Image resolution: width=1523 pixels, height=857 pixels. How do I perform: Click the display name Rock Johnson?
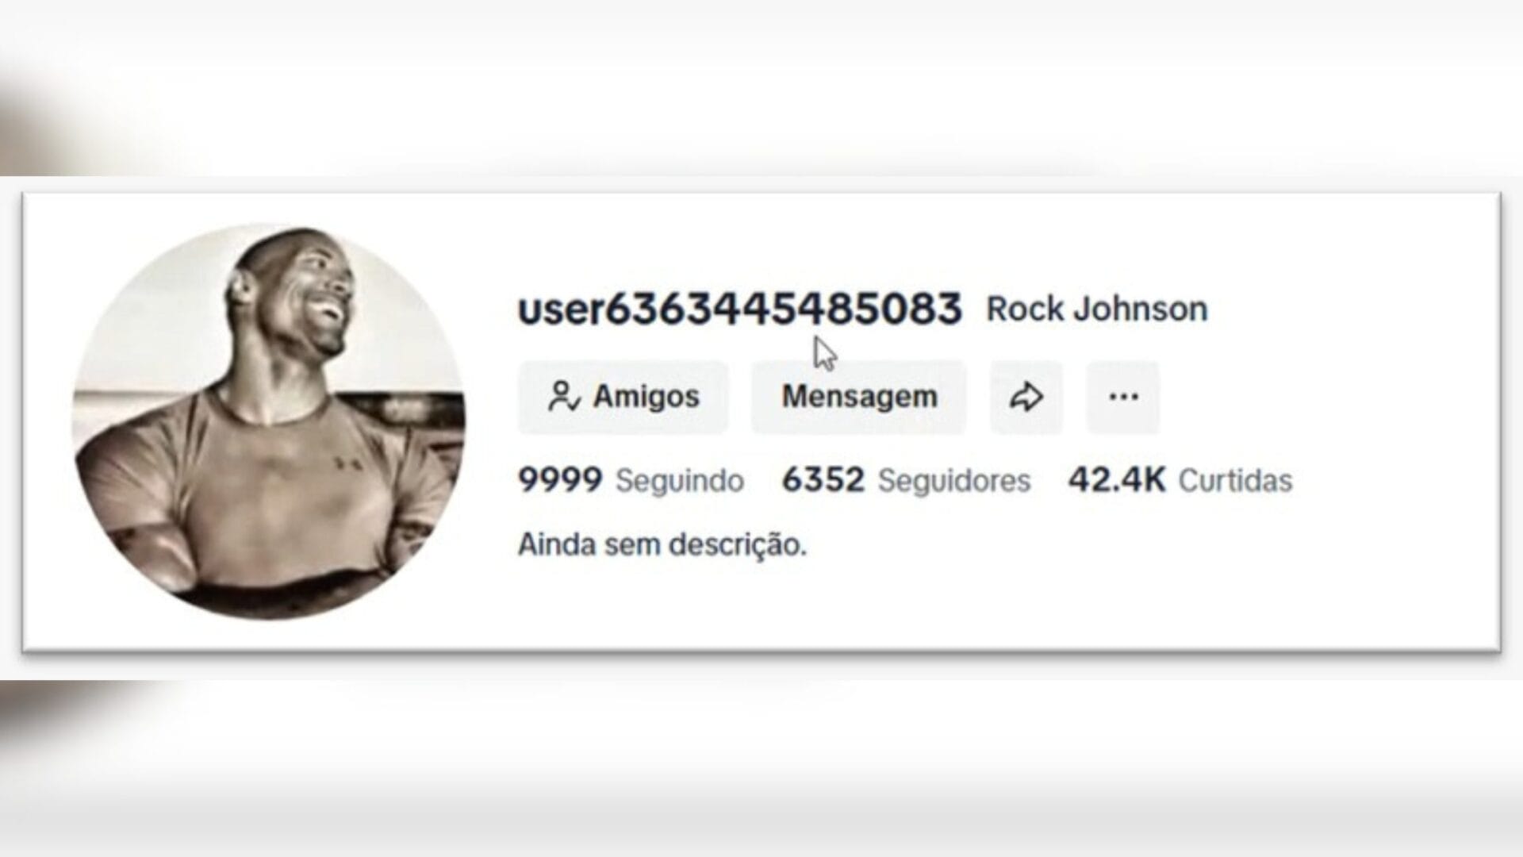pos(1096,309)
